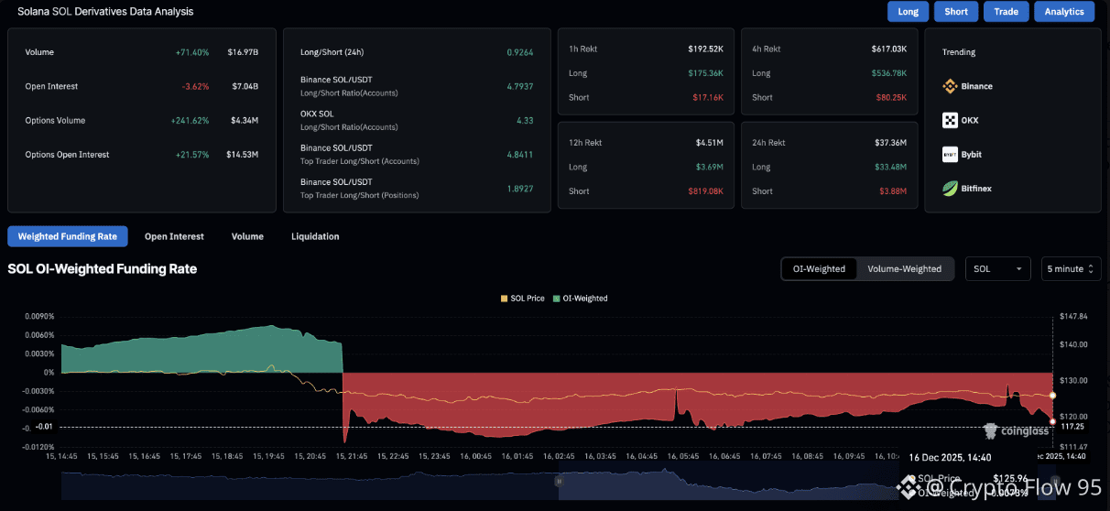The height and width of the screenshot is (511, 1110).
Task: Click the 24h long liquidation $33.48M
Action: [x=891, y=167]
